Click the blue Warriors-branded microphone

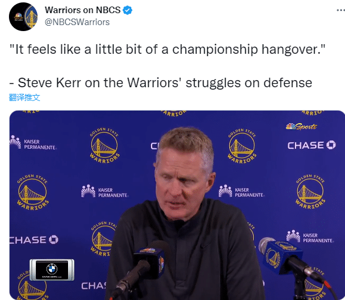(x=281, y=256)
